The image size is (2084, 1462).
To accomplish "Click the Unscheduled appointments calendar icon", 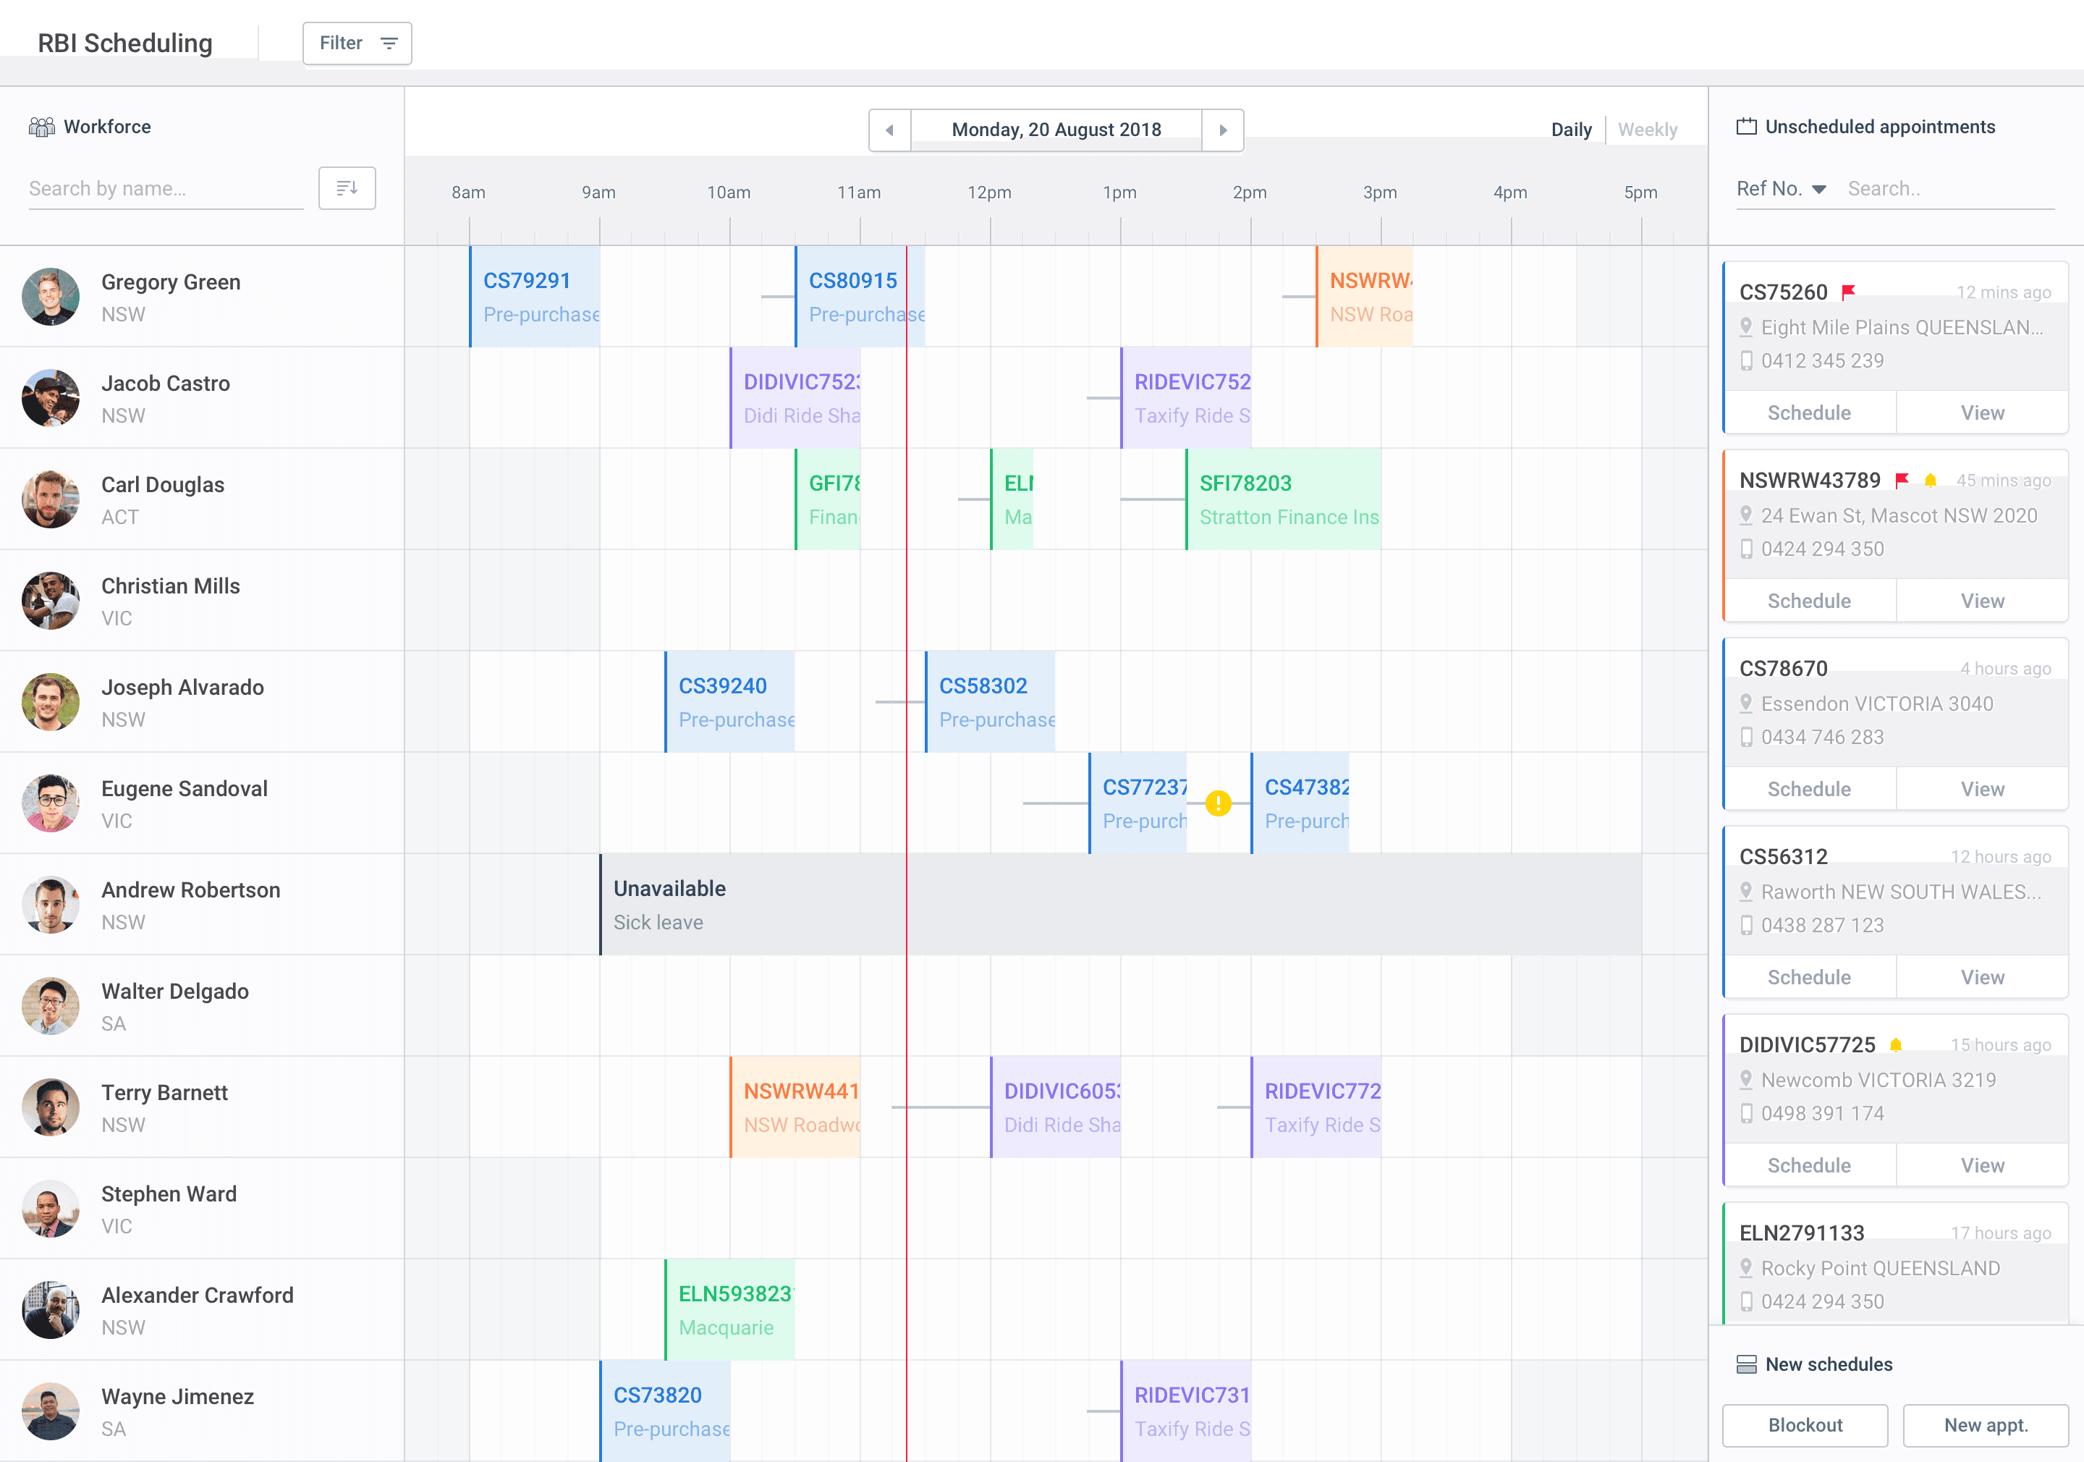I will pos(1746,127).
